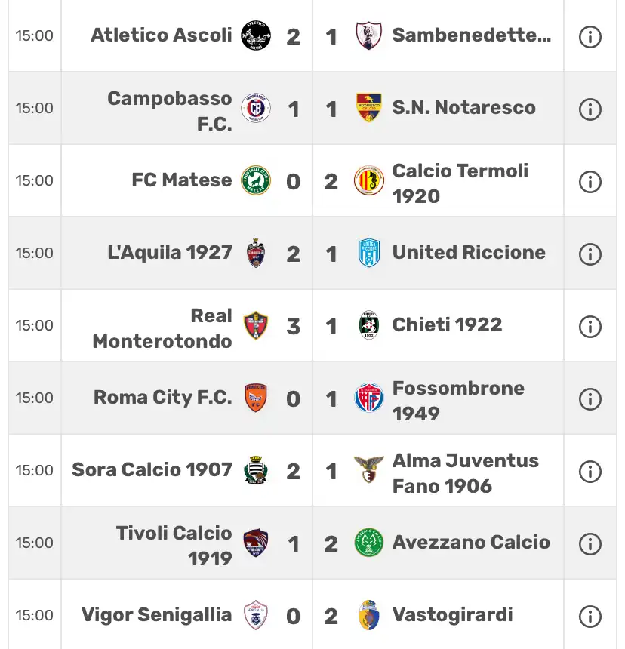
Task: Click the Real Monterotondo shield logo
Action: [256, 325]
